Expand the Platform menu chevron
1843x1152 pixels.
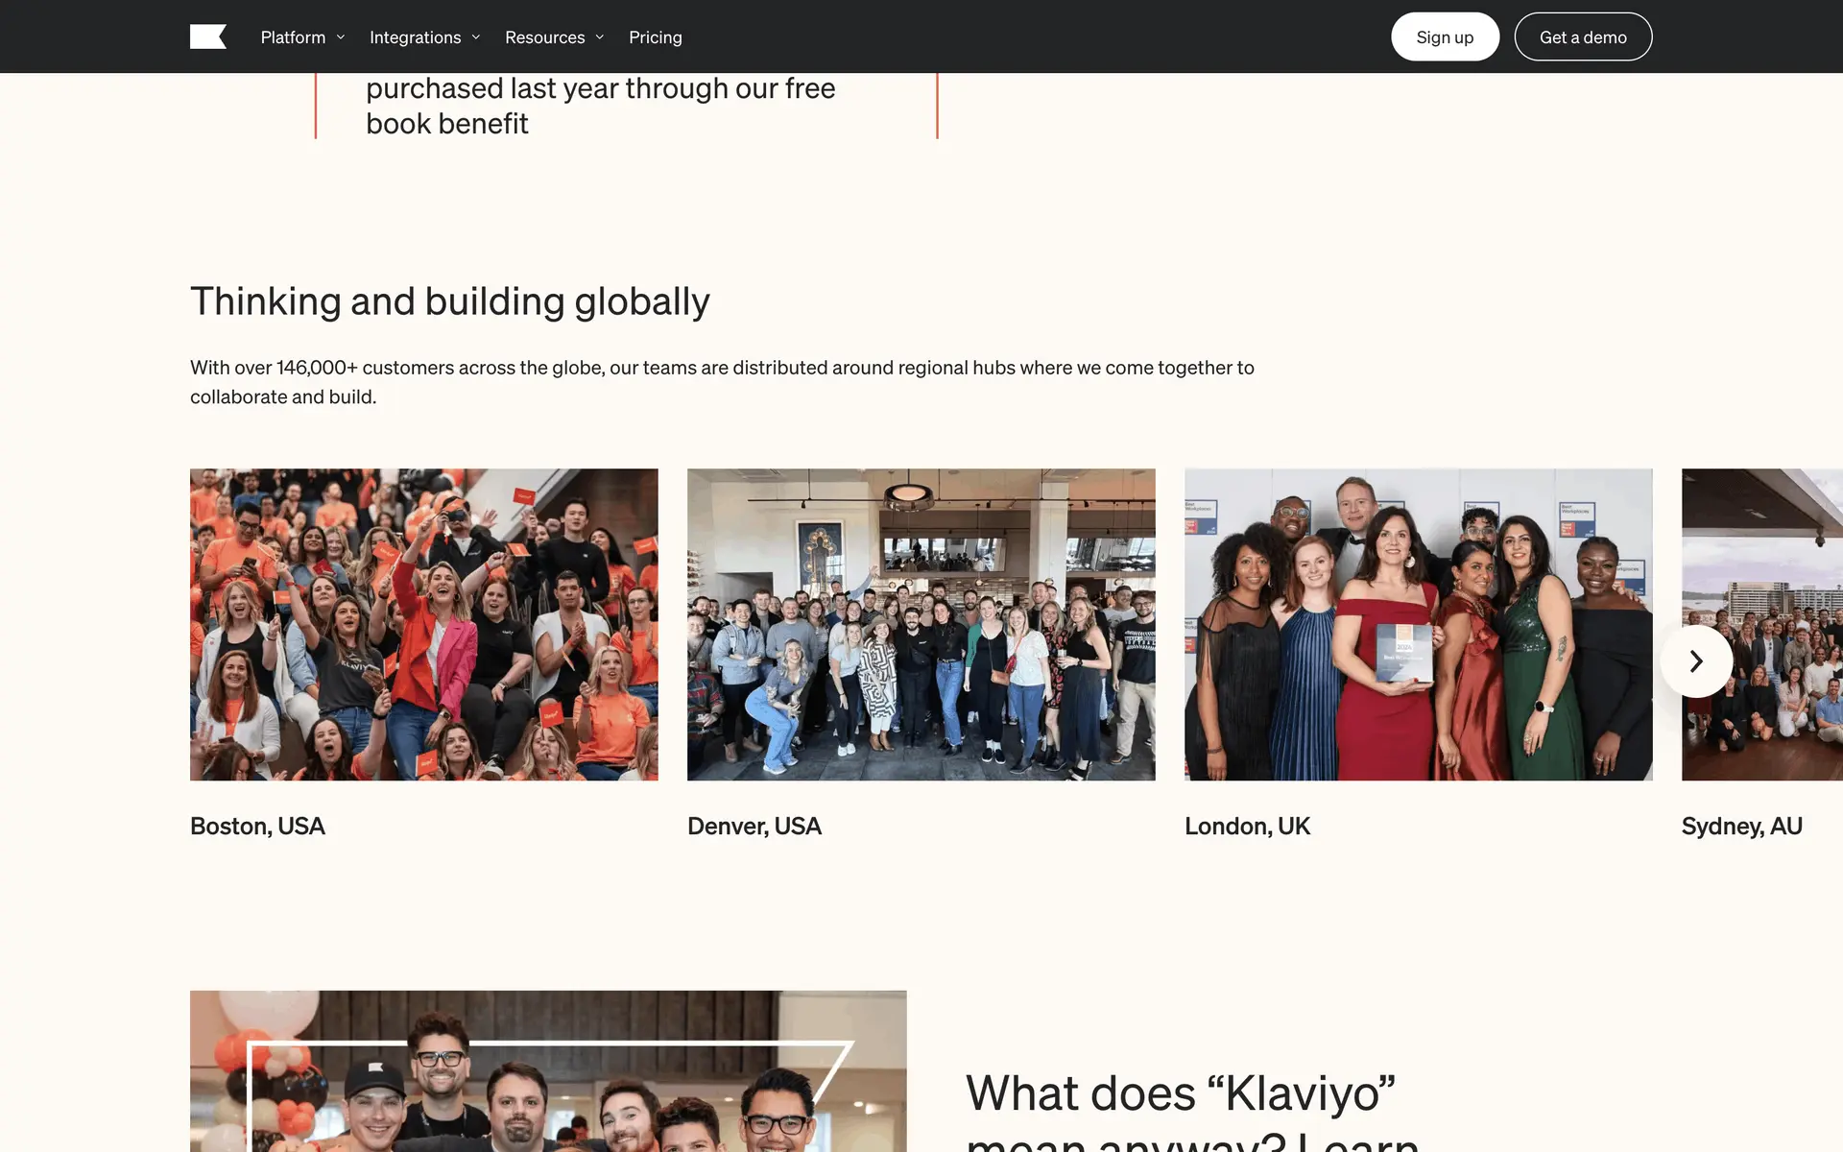click(341, 37)
